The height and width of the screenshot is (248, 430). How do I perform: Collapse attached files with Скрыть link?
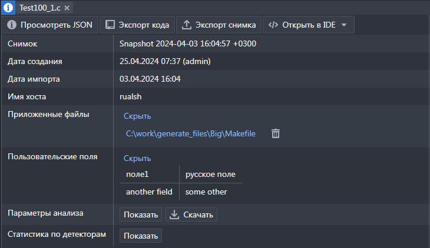click(137, 116)
